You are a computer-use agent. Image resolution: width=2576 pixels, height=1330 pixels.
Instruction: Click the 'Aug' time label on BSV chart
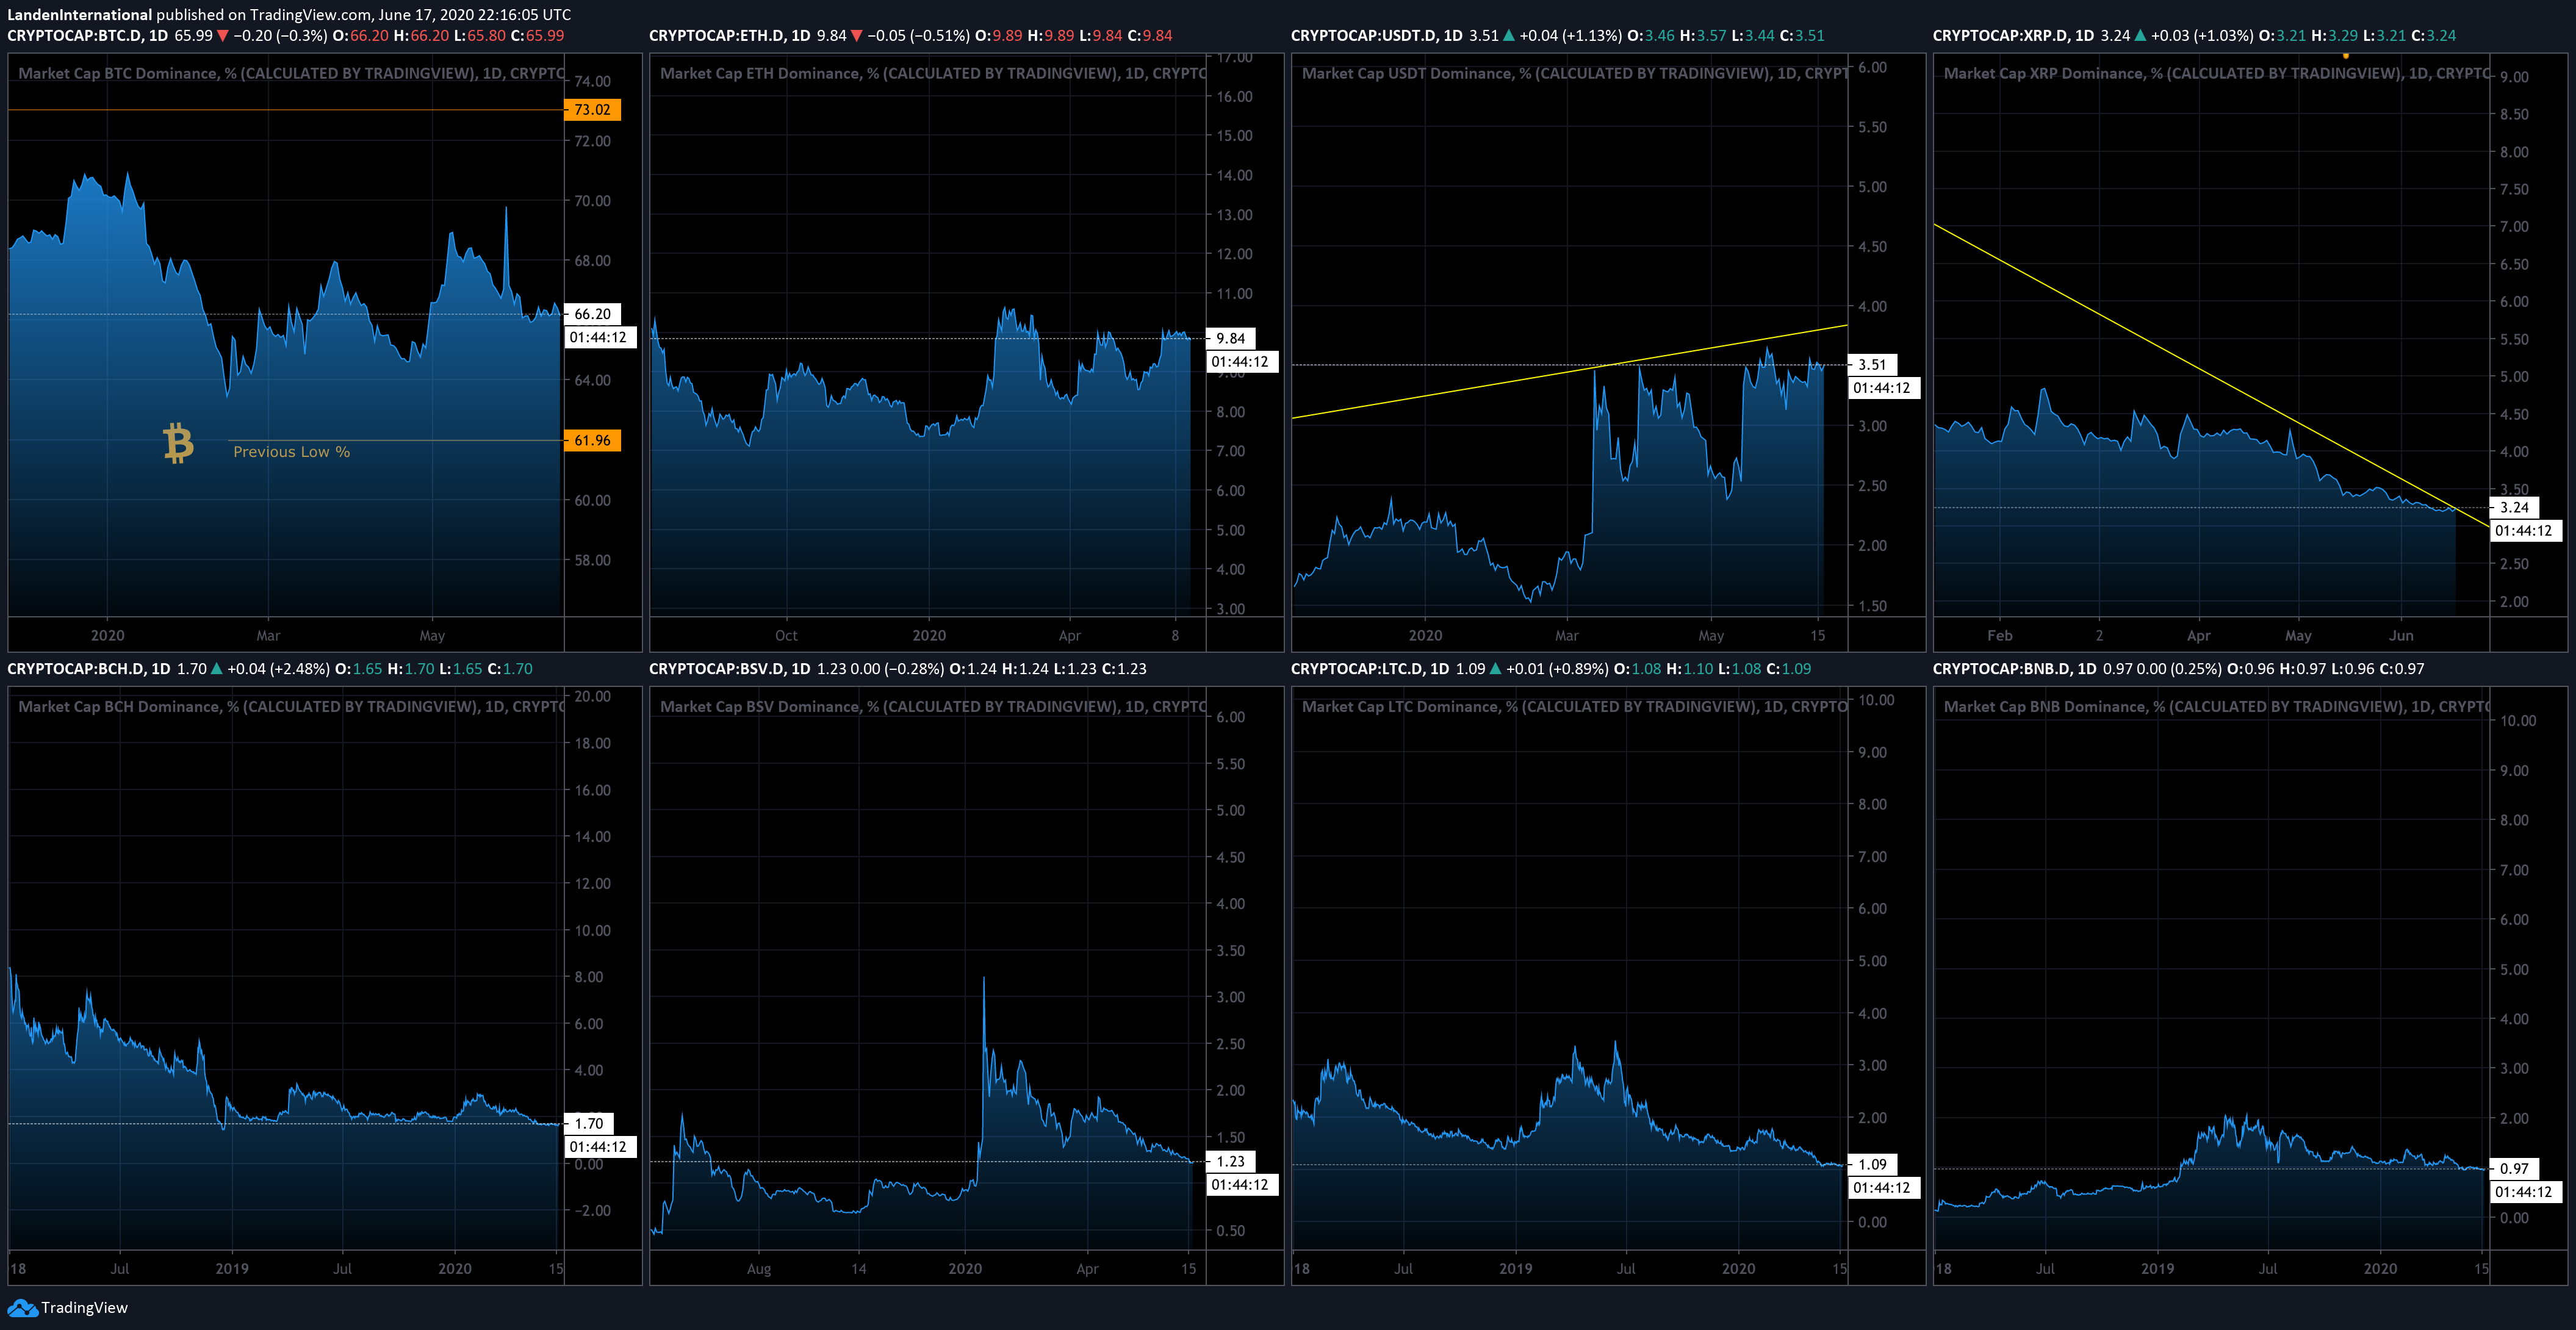pyautogui.click(x=759, y=1269)
